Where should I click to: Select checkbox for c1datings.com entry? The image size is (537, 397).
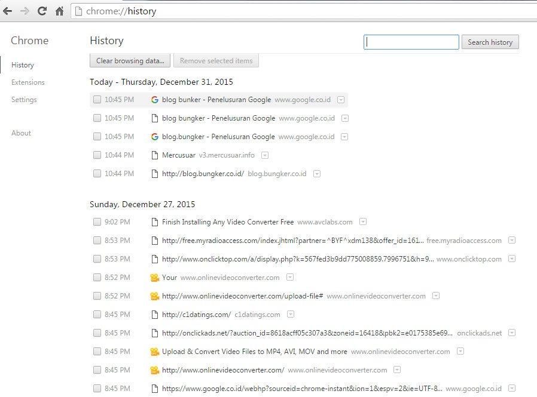click(97, 314)
